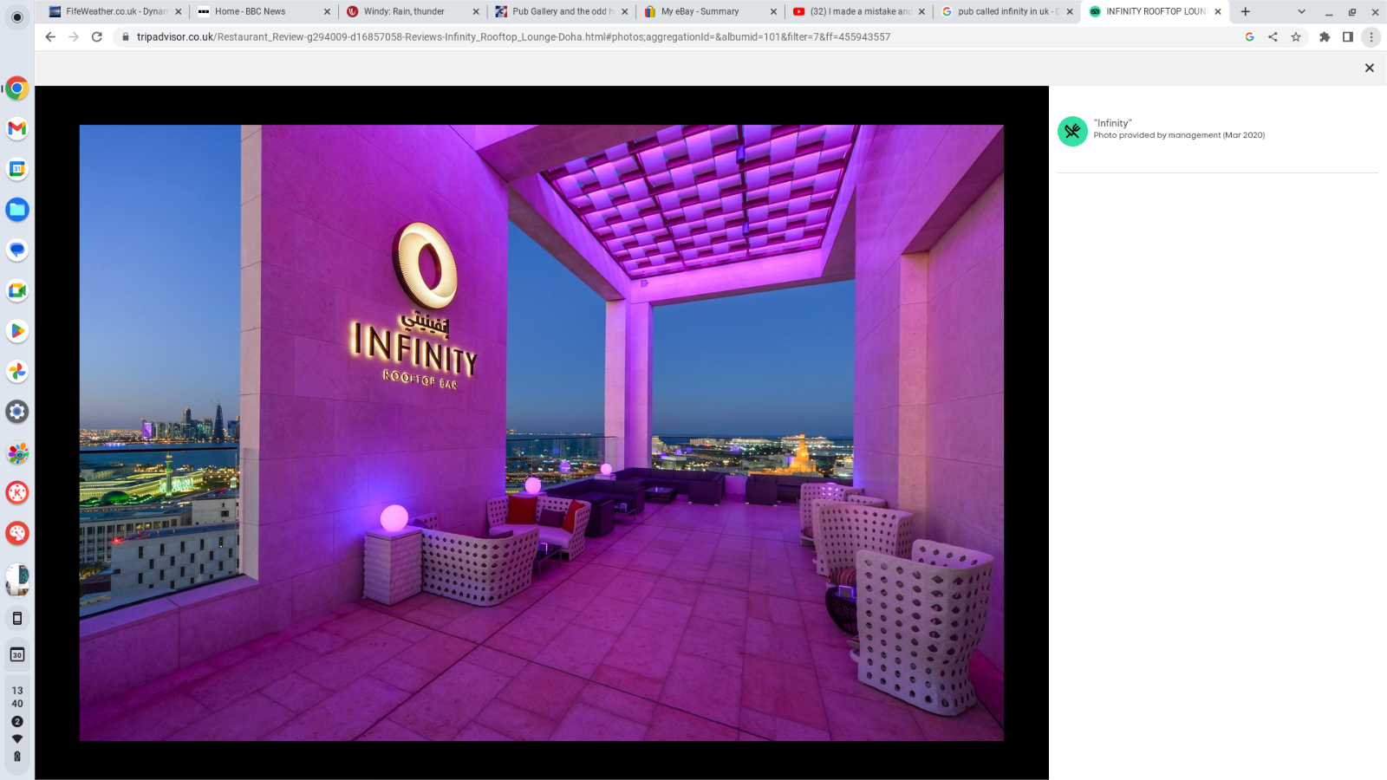Open the red K app on shelf
Viewport: 1387px width, 780px height.
click(x=17, y=492)
